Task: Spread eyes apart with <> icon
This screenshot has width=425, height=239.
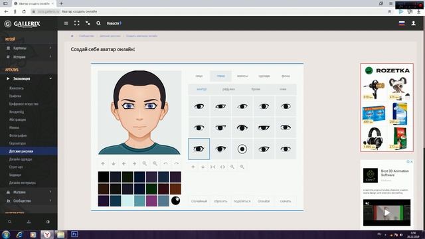Action: [x=222, y=167]
